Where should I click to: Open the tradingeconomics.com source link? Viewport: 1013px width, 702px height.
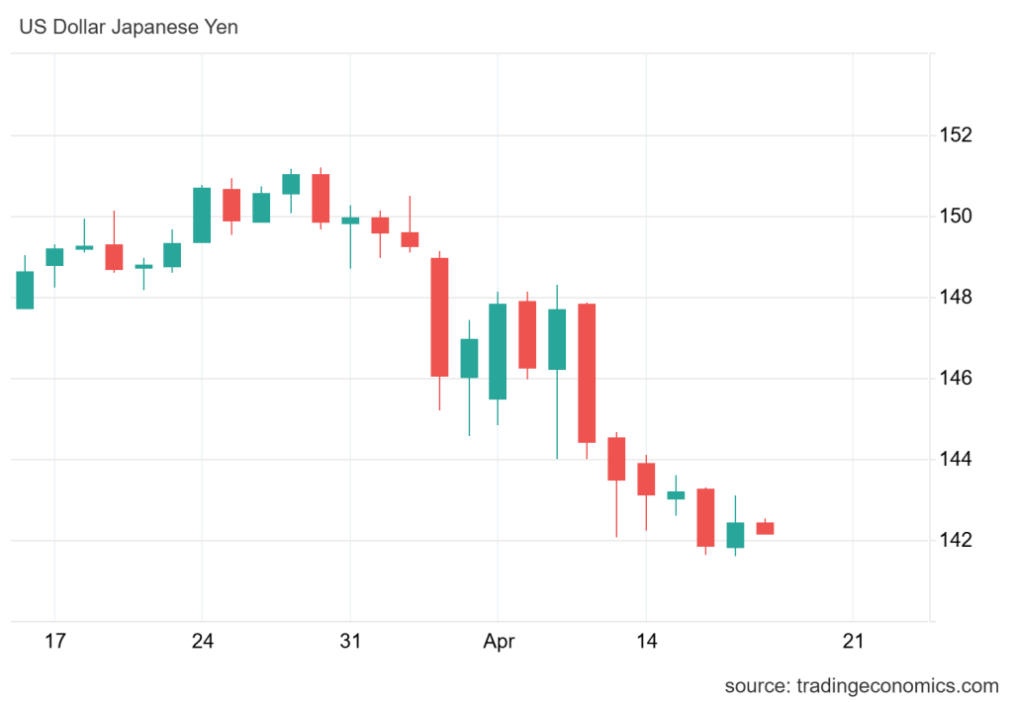(x=862, y=685)
